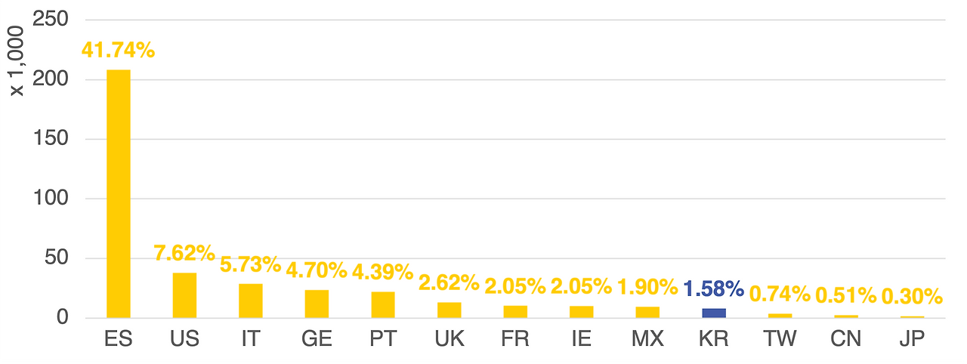Click the tall ES bar
This screenshot has width=967, height=364.
pos(118,194)
